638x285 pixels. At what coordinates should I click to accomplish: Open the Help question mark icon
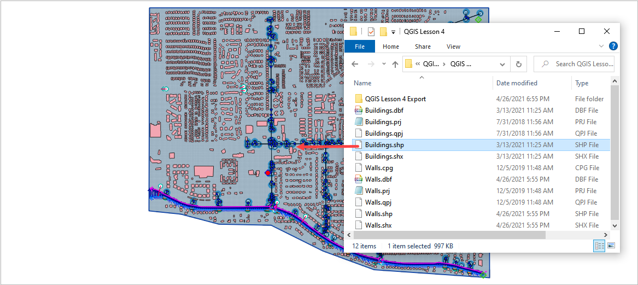[613, 46]
